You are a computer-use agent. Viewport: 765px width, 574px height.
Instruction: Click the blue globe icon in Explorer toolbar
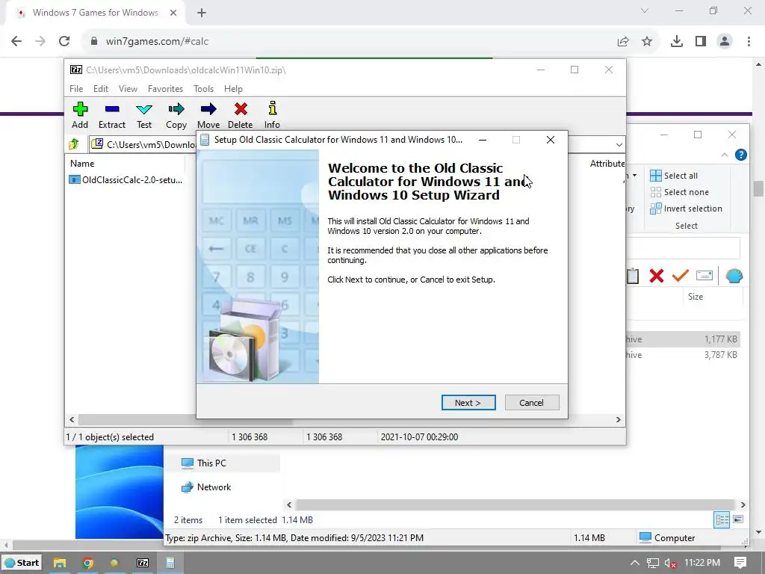[x=734, y=276]
